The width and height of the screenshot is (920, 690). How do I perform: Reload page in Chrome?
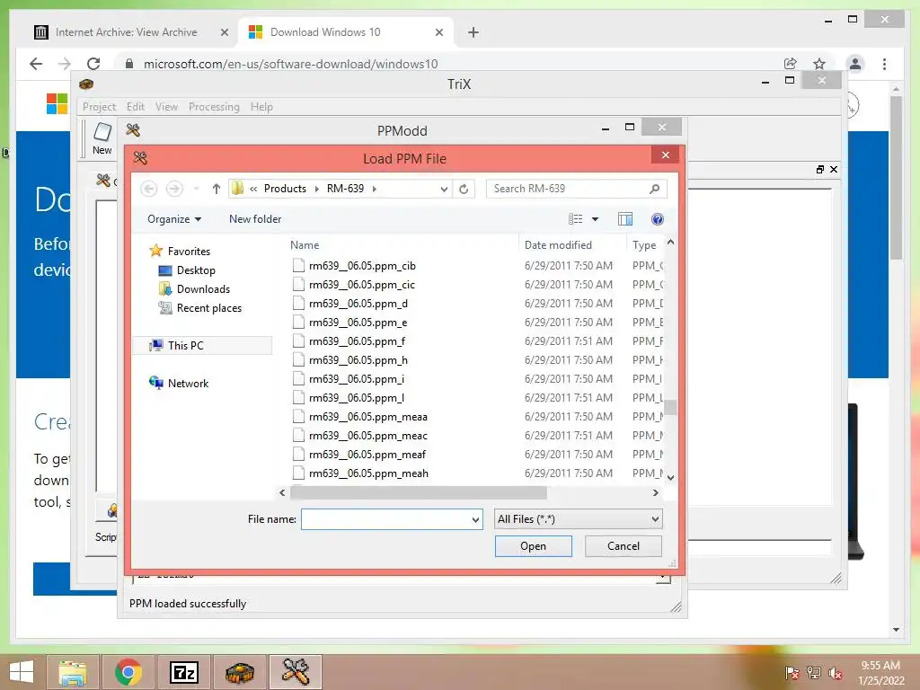point(93,64)
